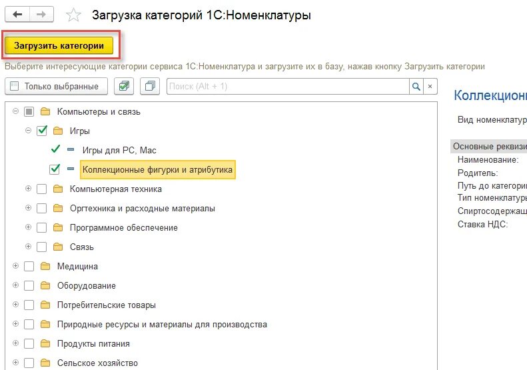Image resolution: width=527 pixels, height=370 pixels.
Task: Focus the Поиск search field
Action: point(288,87)
